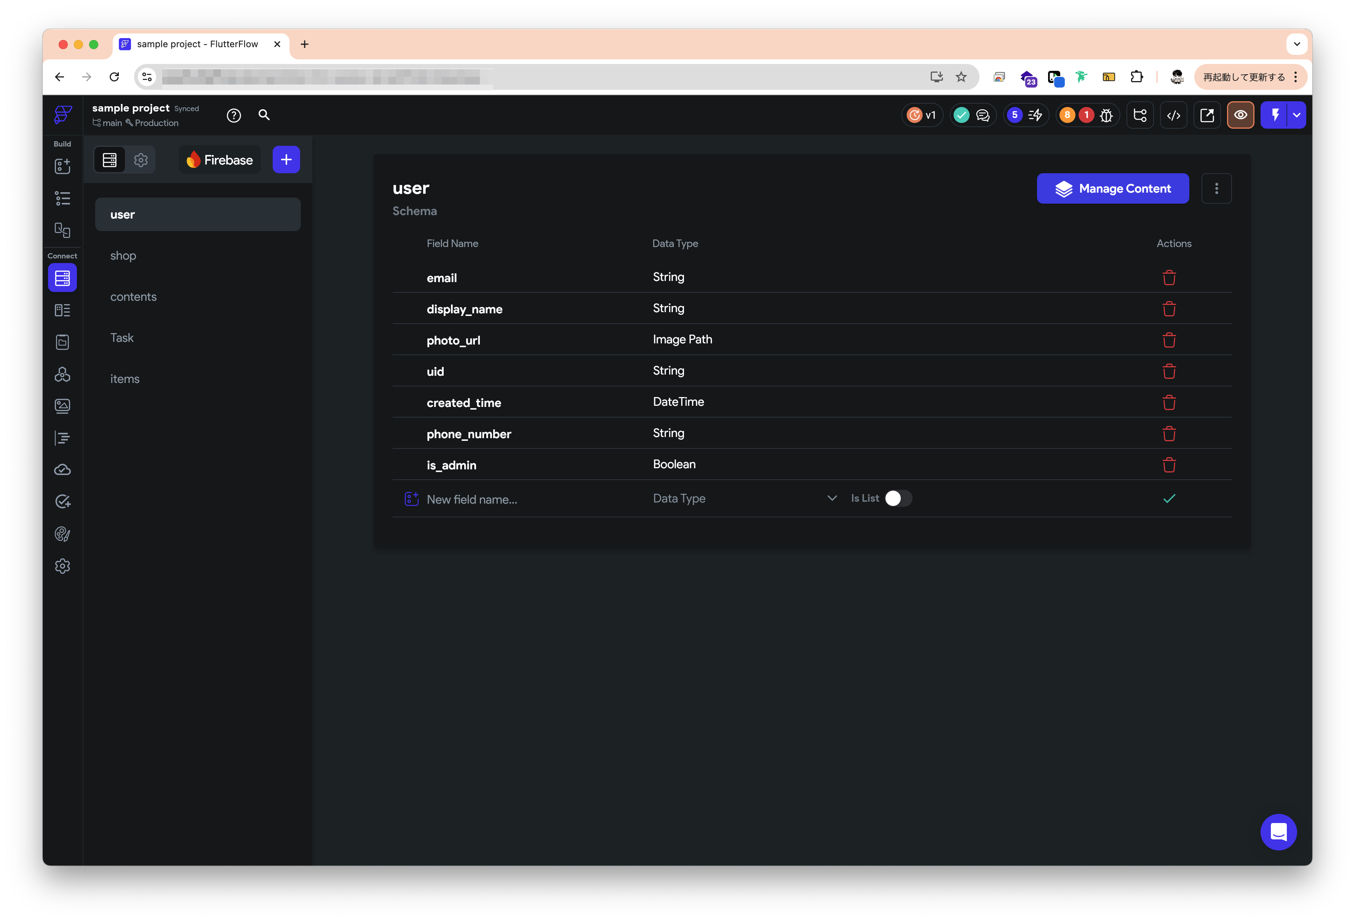Delete the email field using trash icon
This screenshot has width=1355, height=922.
click(x=1169, y=278)
